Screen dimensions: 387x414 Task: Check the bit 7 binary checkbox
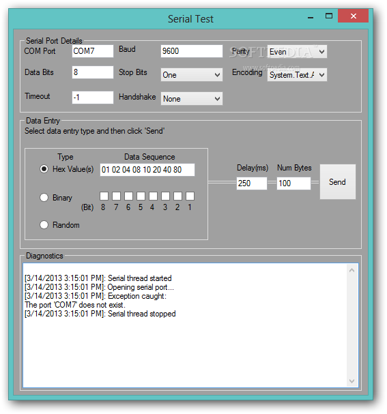tap(116, 196)
